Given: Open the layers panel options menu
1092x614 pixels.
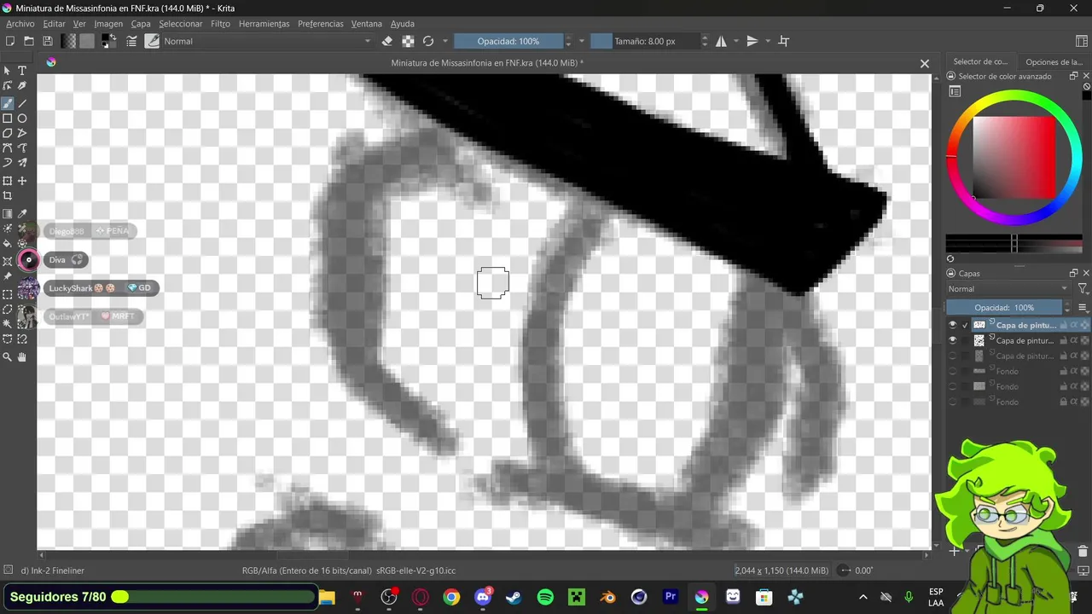Looking at the screenshot, I should click(1083, 308).
